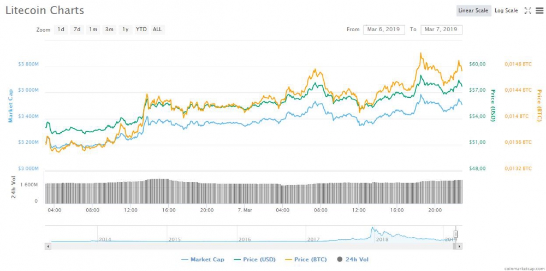Viewport: 546px width, 271px height.
Task: Click the $3 000M market cap axis label
Action: point(28,169)
